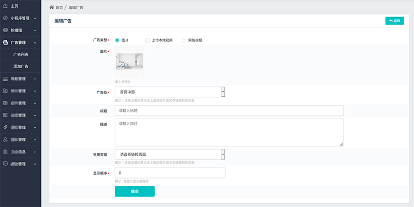Image resolution: width=414 pixels, height=207 pixels.
Task: Click the 主页 home icon in sidebar
Action: pos(5,6)
